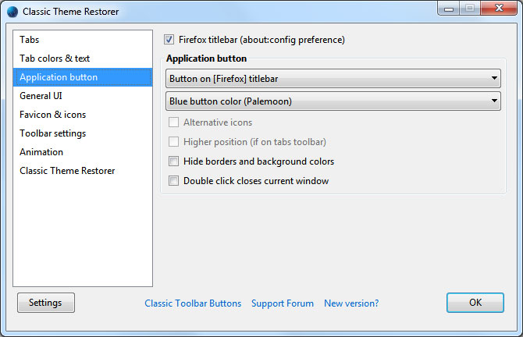This screenshot has height=337, width=523.
Task: Tick Higher position (if on tabs toolbar)
Action: [173, 142]
